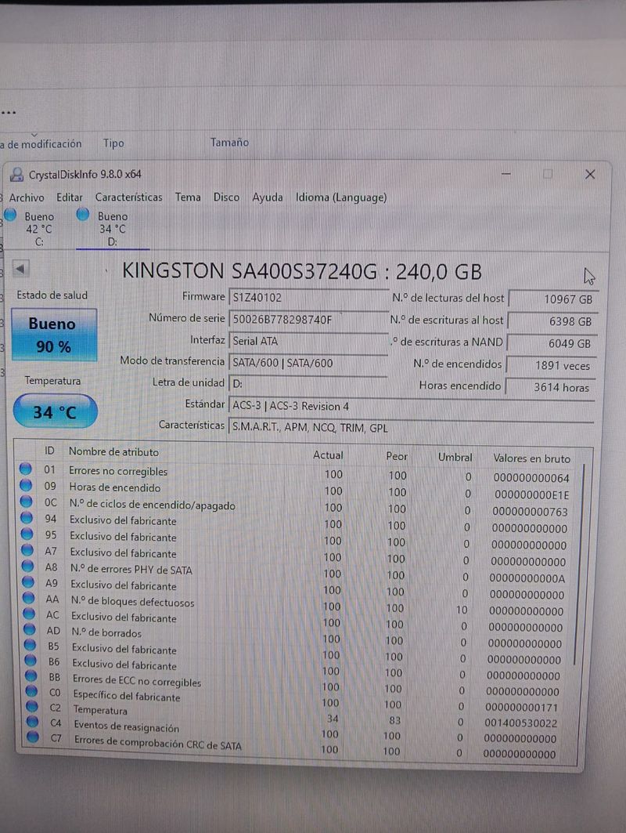Open the Archivo menu
Image resolution: width=626 pixels, height=833 pixels.
pos(27,197)
